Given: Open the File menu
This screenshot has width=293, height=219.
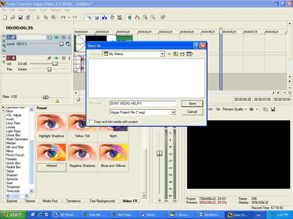Looking at the screenshot, I should coord(4,10).
